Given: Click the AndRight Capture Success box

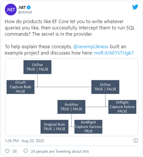Looking at the screenshot, I should tap(88, 127).
